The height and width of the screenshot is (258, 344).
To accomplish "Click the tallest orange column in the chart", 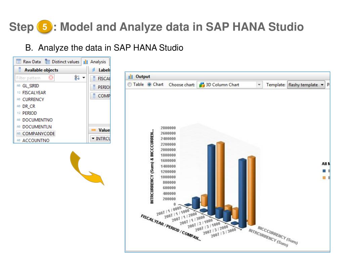I will (x=220, y=175).
